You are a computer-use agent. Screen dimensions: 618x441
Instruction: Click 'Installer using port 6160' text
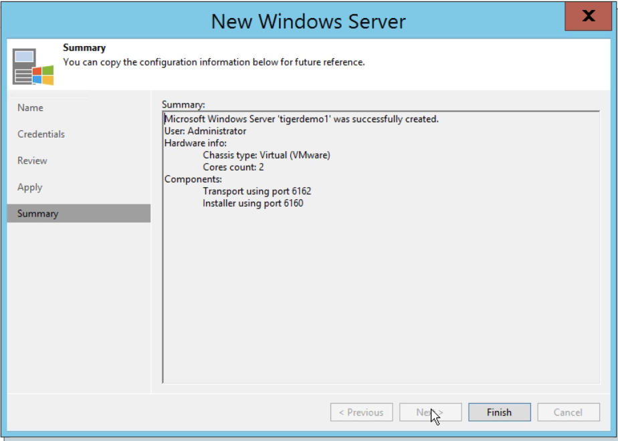pyautogui.click(x=253, y=203)
